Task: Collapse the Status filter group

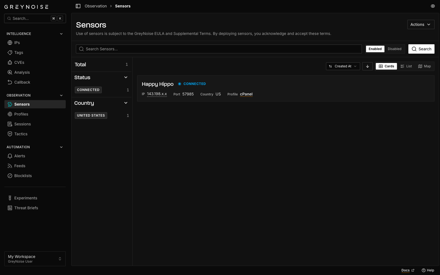Action: click(x=126, y=78)
